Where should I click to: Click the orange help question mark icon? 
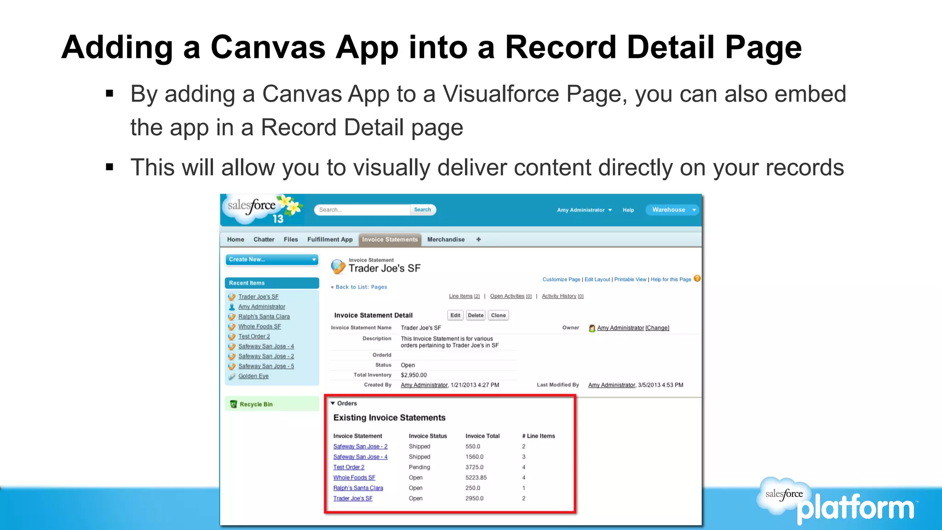pyautogui.click(x=697, y=279)
